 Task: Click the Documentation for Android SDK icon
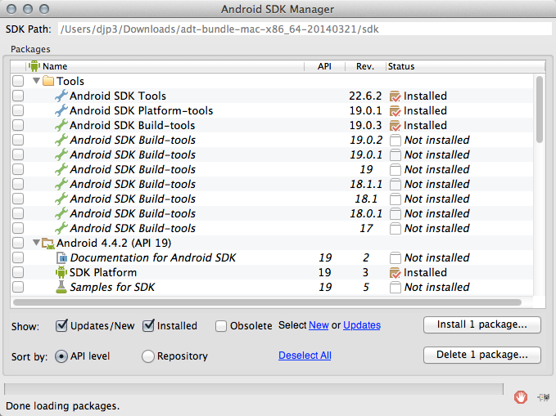click(61, 258)
